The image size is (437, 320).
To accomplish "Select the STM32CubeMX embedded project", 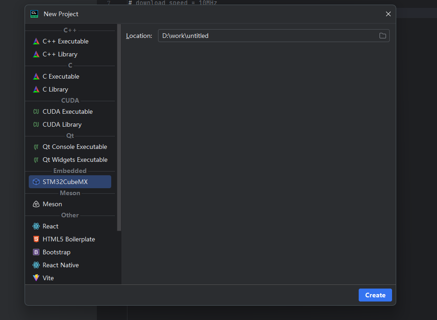I will coord(70,182).
